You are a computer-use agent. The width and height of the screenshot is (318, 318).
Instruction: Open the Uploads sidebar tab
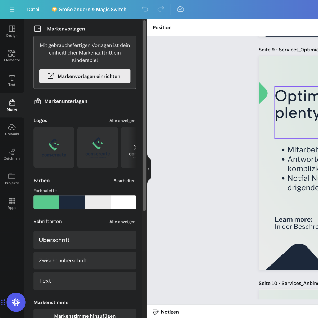12,130
